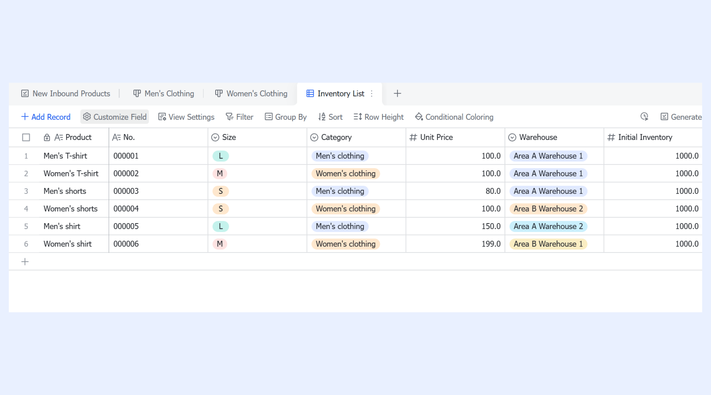711x395 pixels.
Task: Click Women's clothing tag in row 4
Action: point(346,209)
